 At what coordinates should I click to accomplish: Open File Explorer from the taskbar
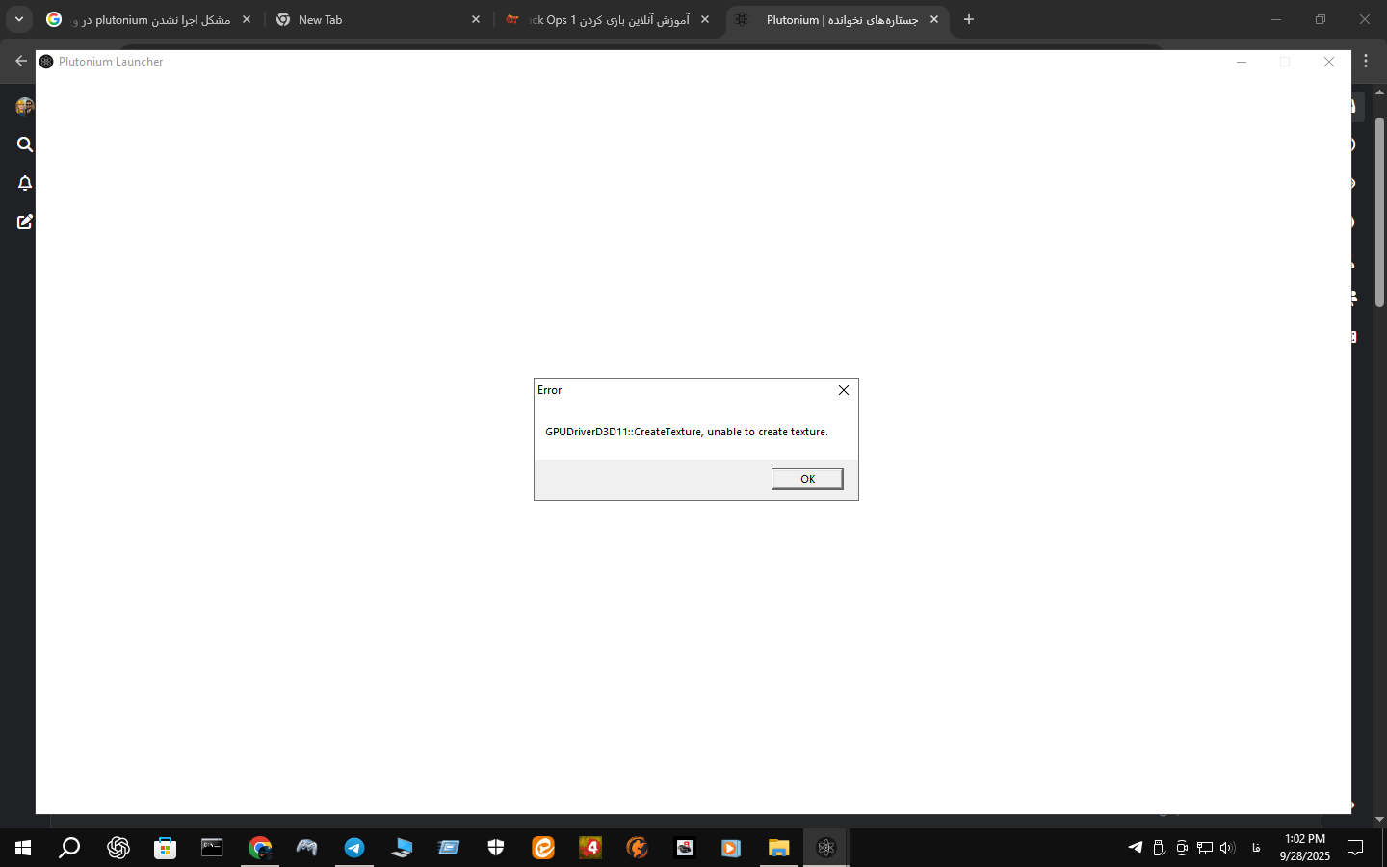tap(778, 848)
